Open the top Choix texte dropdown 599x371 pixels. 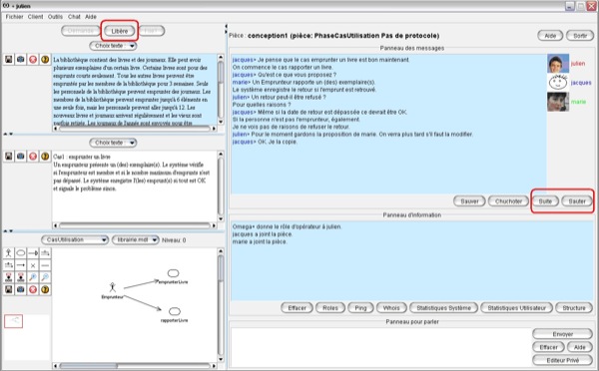coord(113,46)
